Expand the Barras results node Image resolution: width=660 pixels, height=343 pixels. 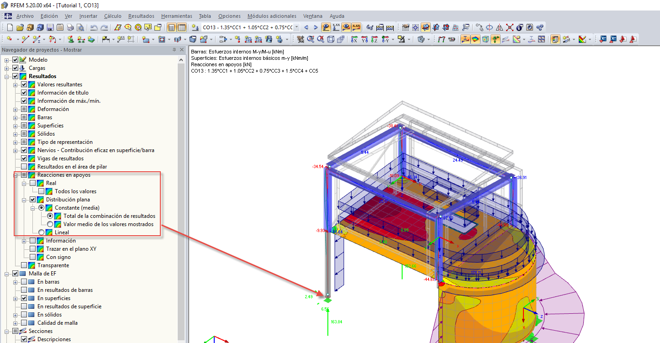16,117
